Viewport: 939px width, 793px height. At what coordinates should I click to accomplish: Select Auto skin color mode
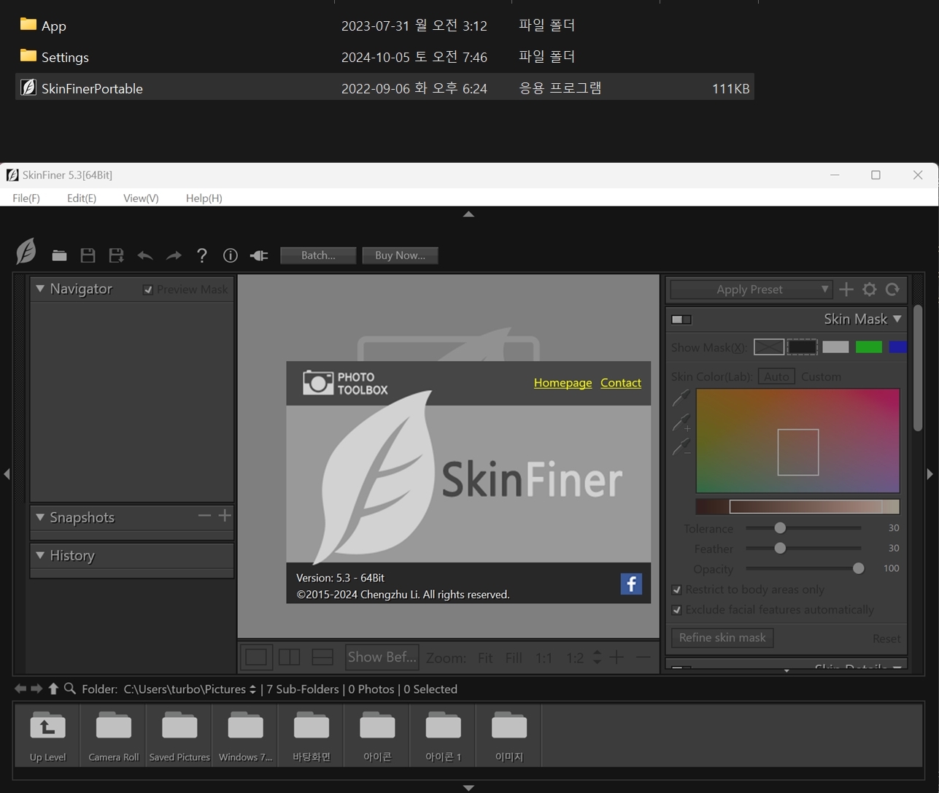[x=776, y=376]
